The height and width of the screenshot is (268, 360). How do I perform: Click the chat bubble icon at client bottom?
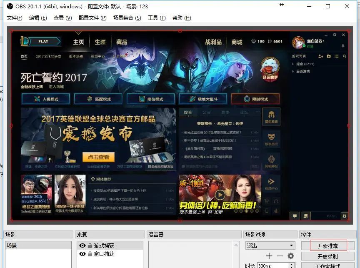pos(295,216)
